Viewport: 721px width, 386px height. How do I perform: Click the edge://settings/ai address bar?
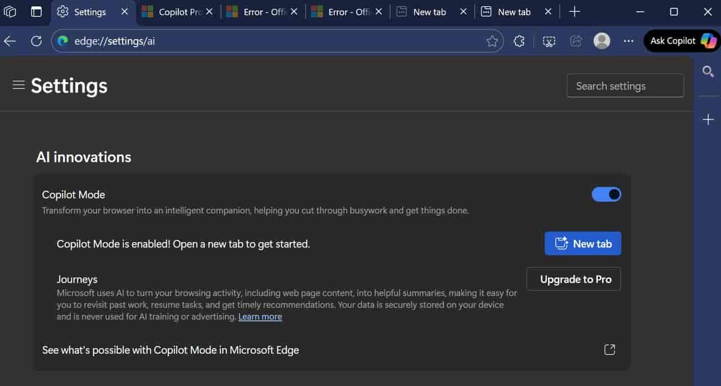click(276, 41)
